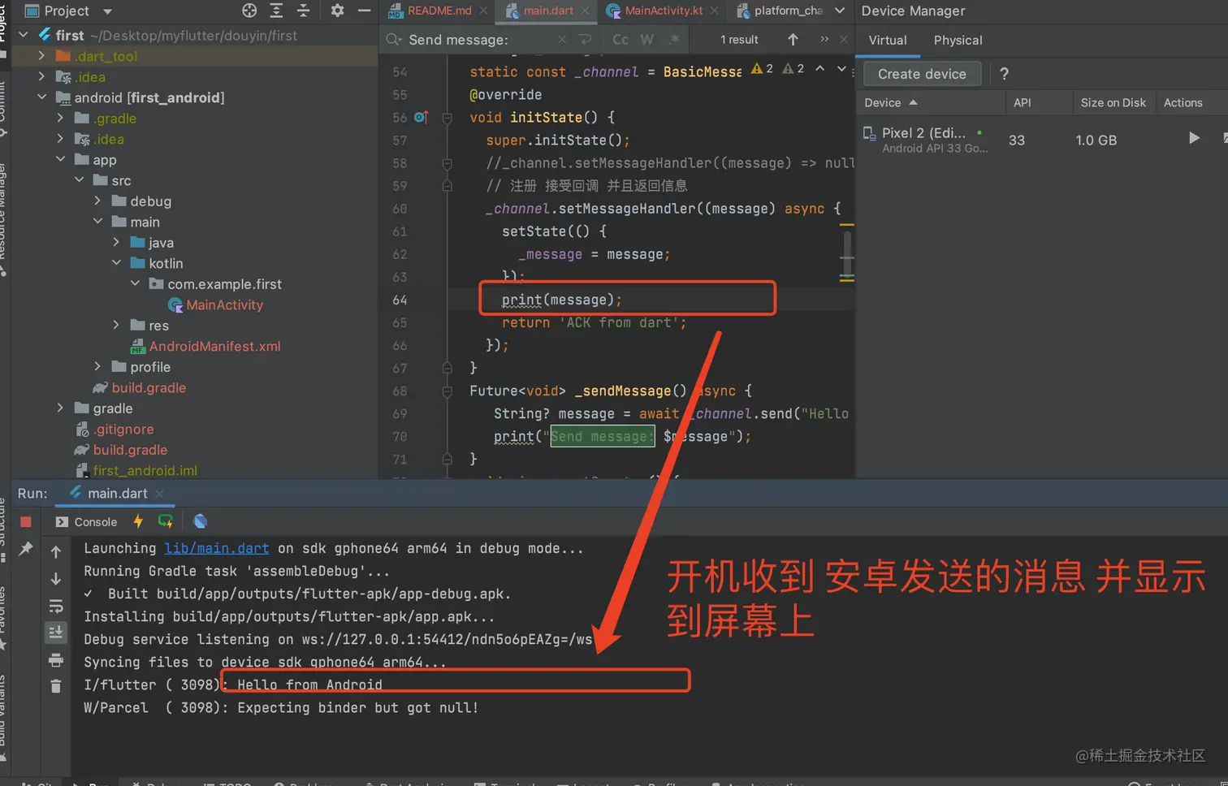The width and height of the screenshot is (1228, 786).
Task: Show hidden editor tabs dropdown
Action: pyautogui.click(x=840, y=11)
